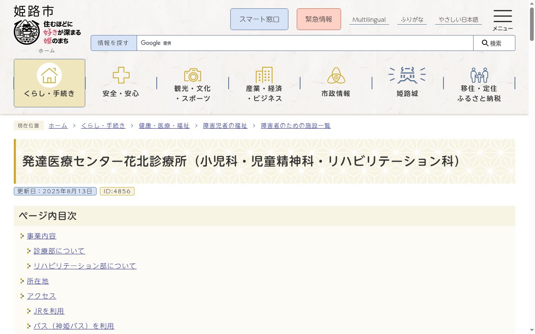Open the スマート窓口 button
Viewport: 535px width, 334px height.
tap(259, 19)
